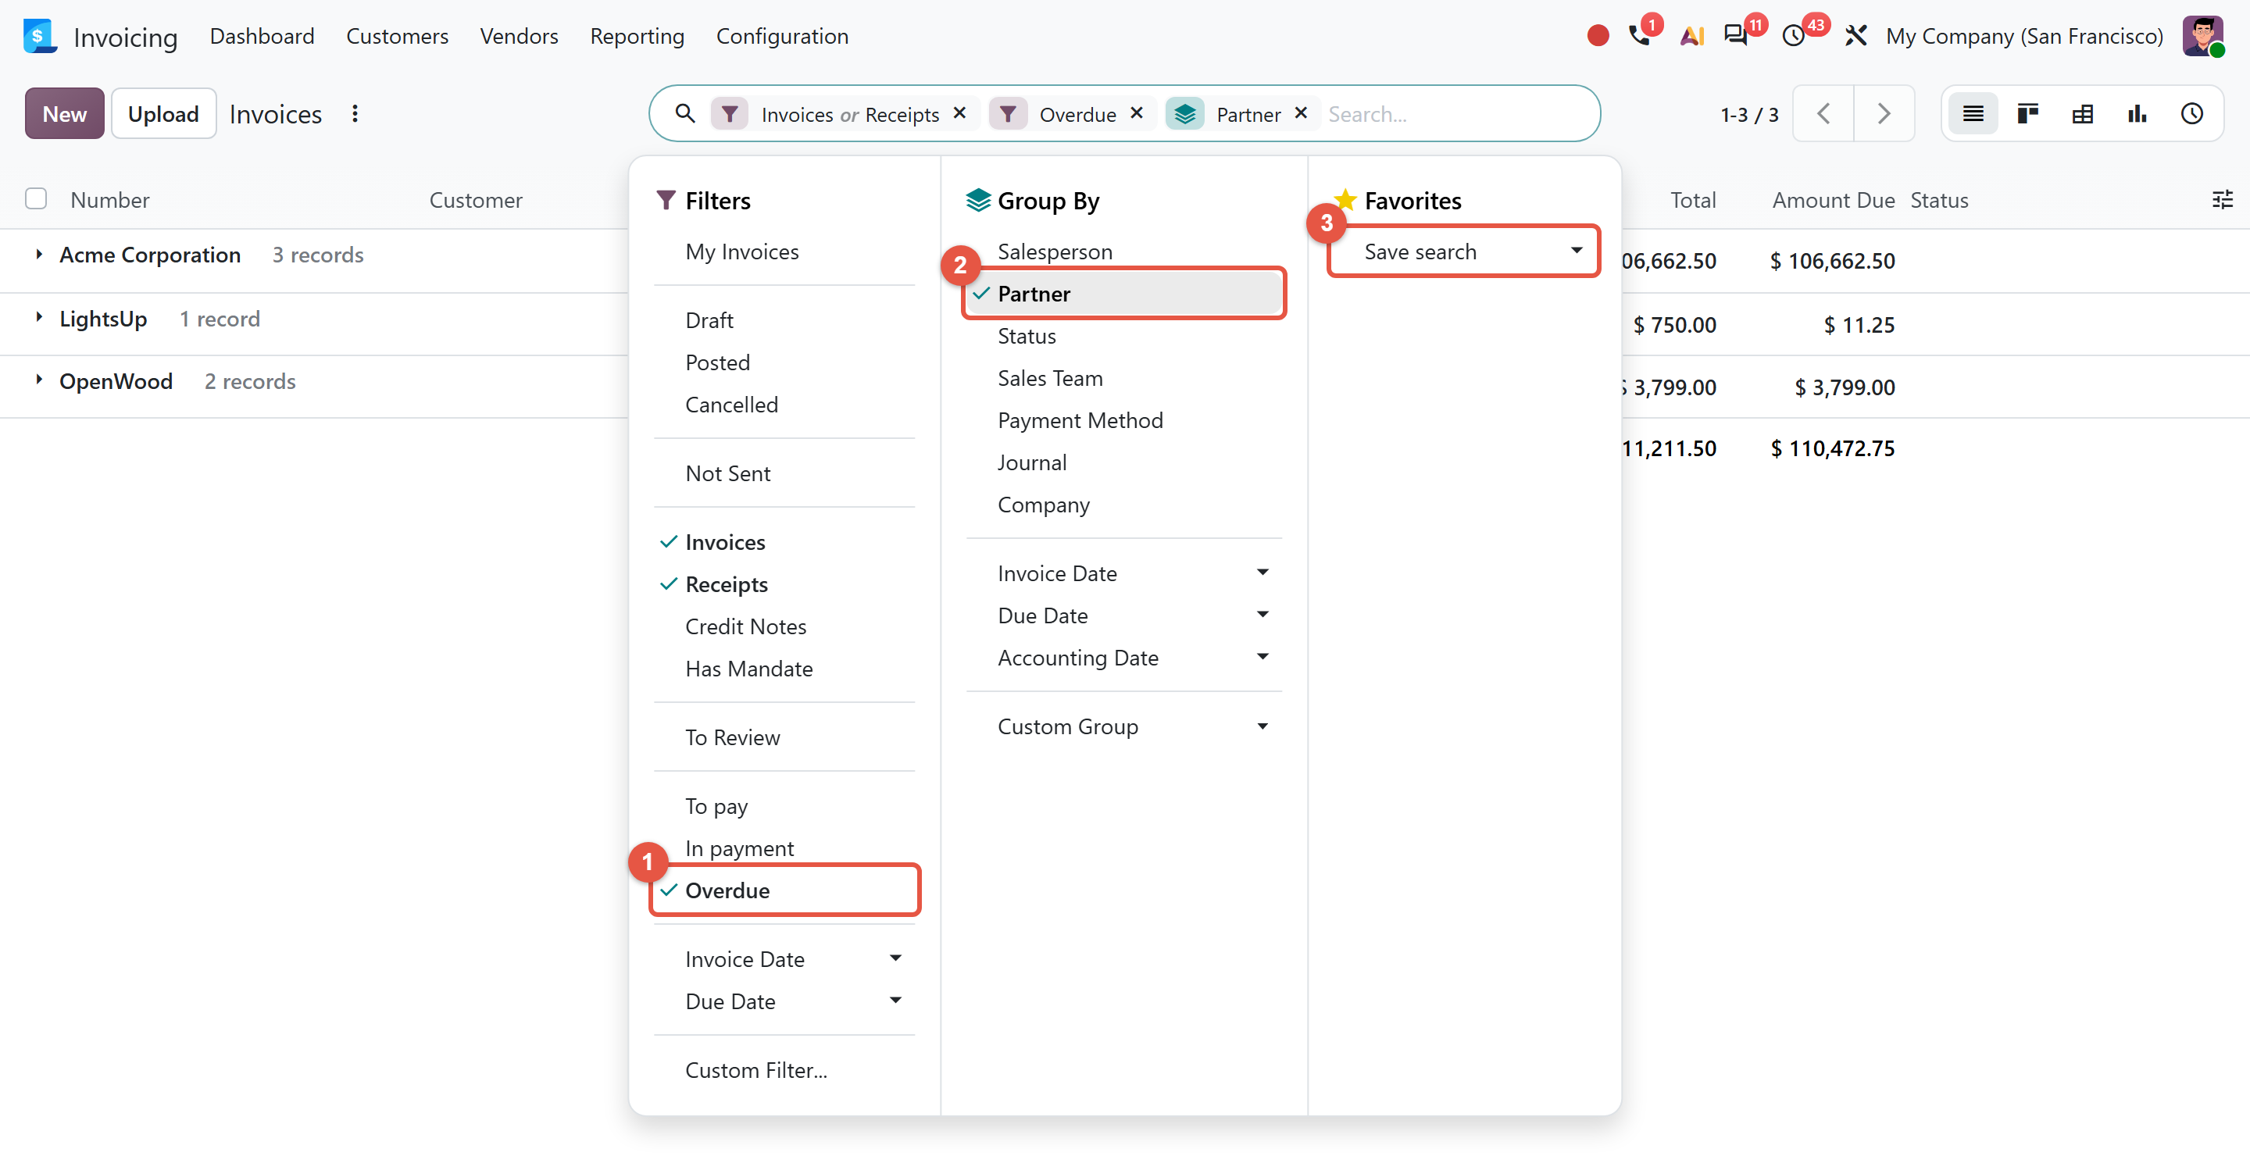Switch to list view

1973,113
